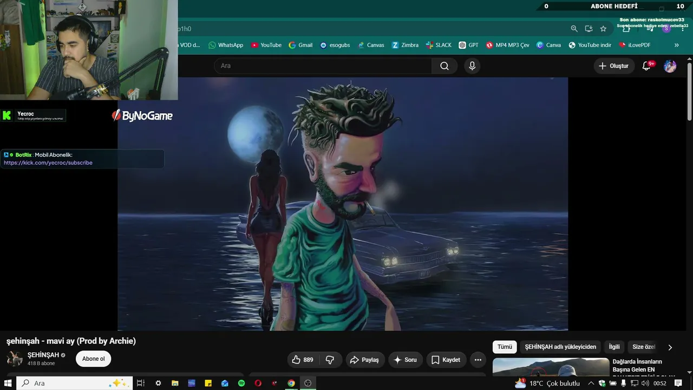Screen dimensions: 693x390
Task: Open the YouTube bookmark in bookmarks bar
Action: [x=266, y=45]
